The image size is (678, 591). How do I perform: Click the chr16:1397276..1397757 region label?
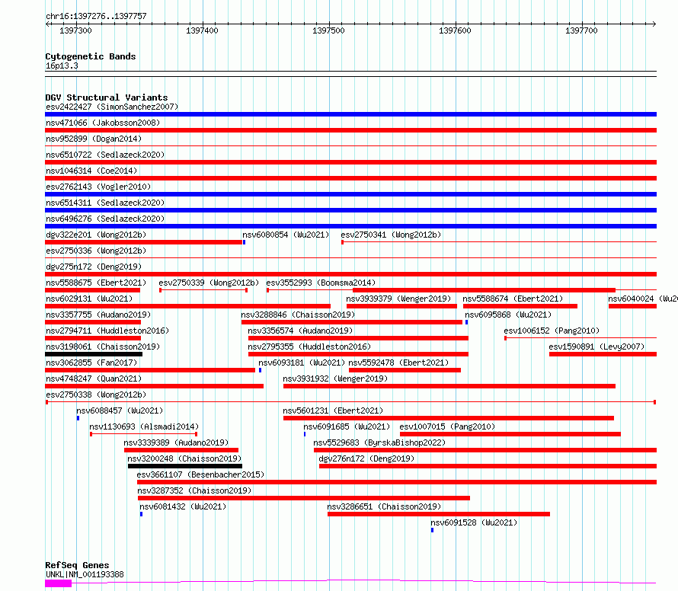pyautogui.click(x=97, y=17)
